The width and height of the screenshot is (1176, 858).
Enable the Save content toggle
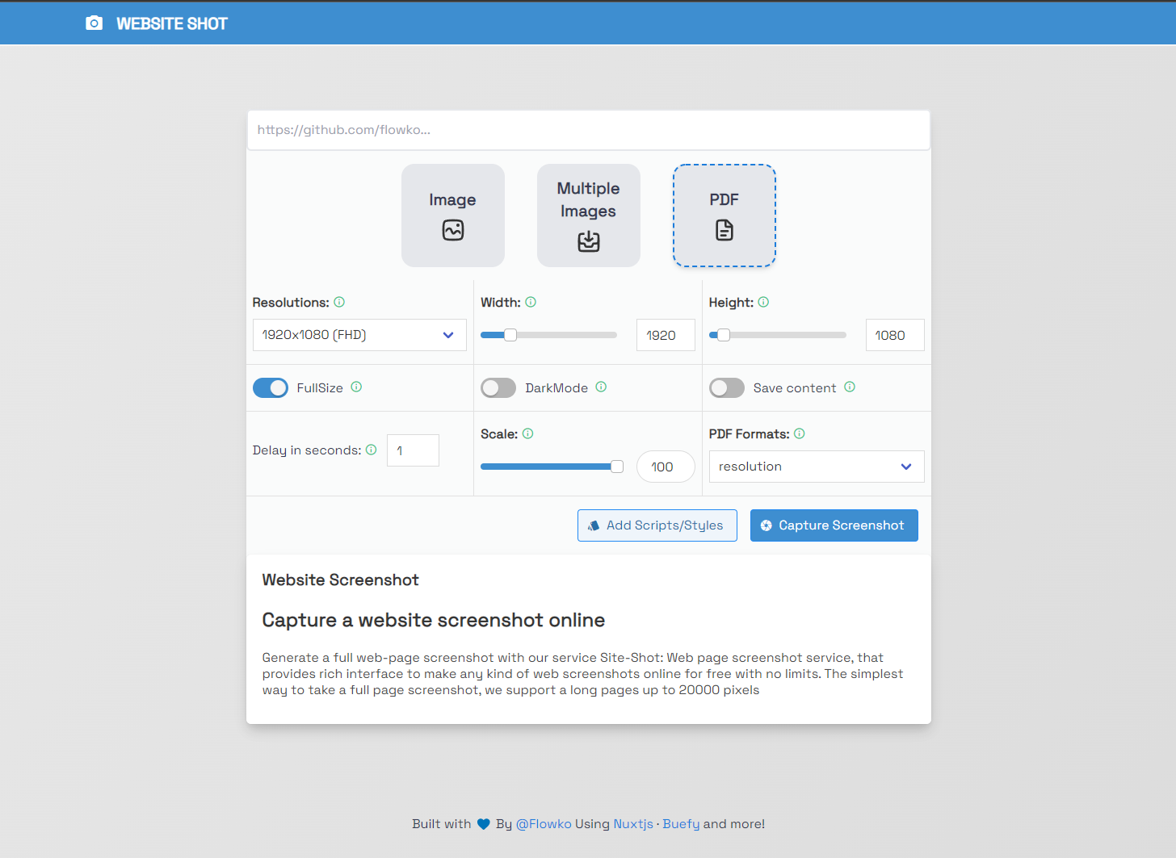(x=726, y=387)
